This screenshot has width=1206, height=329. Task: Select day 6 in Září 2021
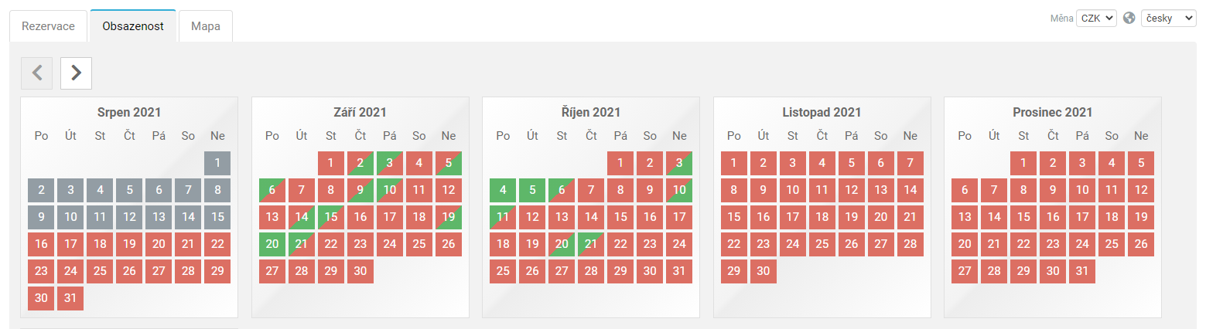click(272, 191)
